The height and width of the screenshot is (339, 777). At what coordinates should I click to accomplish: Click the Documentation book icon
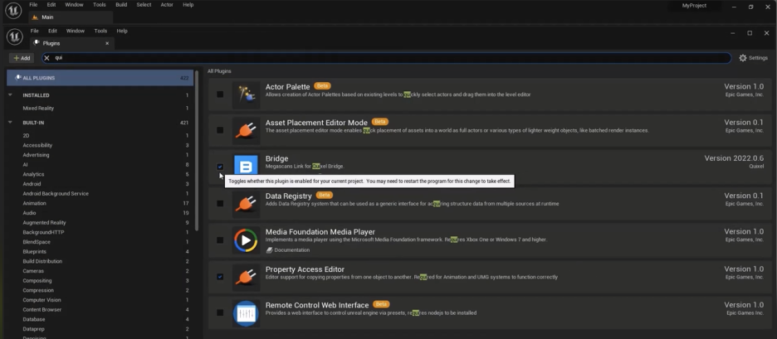269,250
